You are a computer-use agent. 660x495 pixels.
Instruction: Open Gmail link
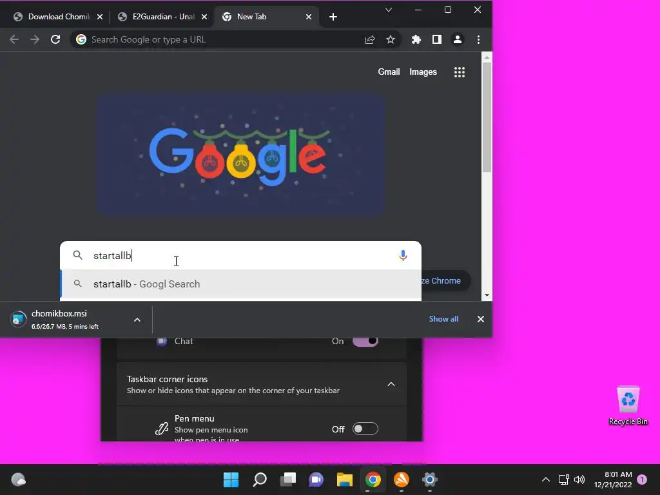[x=389, y=72]
